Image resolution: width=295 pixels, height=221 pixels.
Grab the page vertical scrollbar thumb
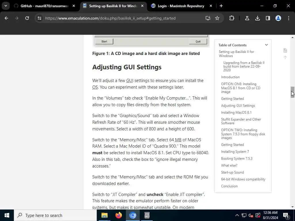point(292,92)
